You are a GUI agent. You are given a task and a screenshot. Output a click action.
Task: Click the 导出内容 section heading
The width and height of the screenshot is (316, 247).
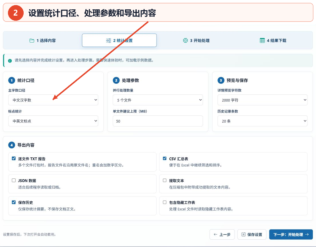coord(26,145)
